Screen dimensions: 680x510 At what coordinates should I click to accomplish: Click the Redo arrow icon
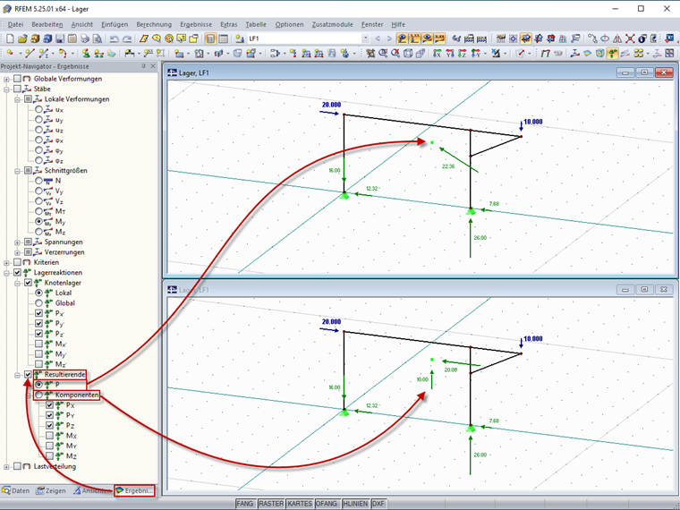coord(127,38)
